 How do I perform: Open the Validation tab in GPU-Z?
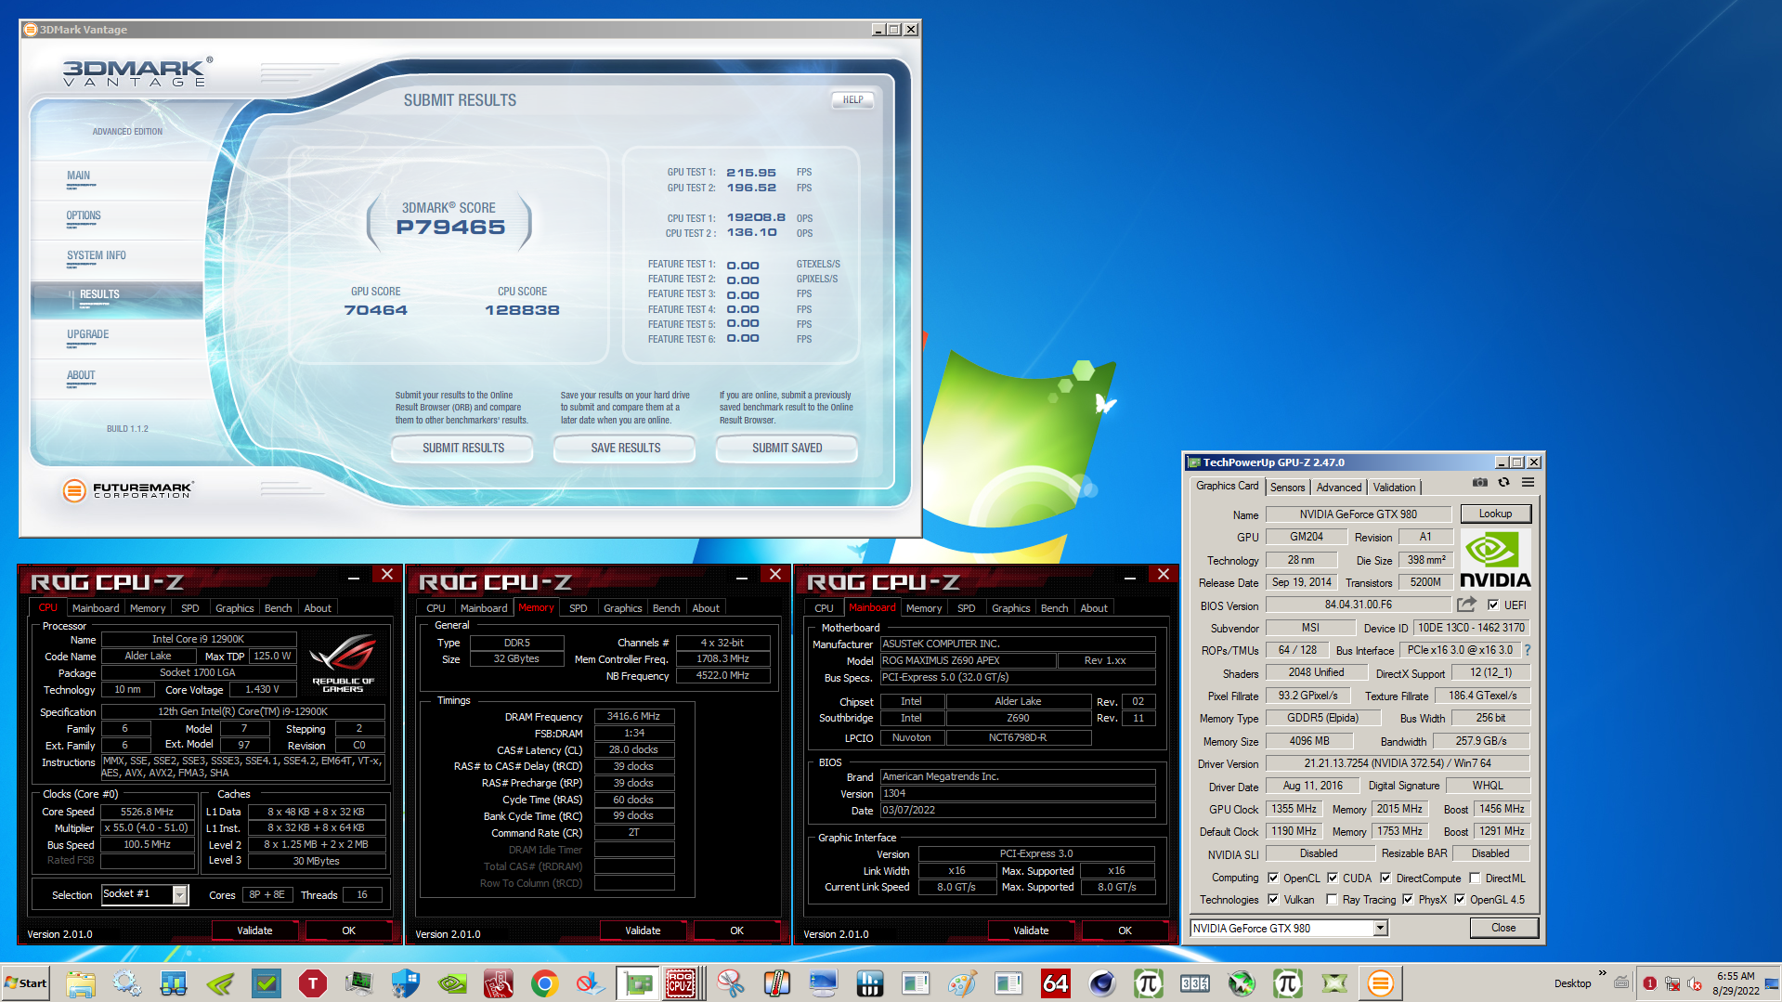point(1394,487)
